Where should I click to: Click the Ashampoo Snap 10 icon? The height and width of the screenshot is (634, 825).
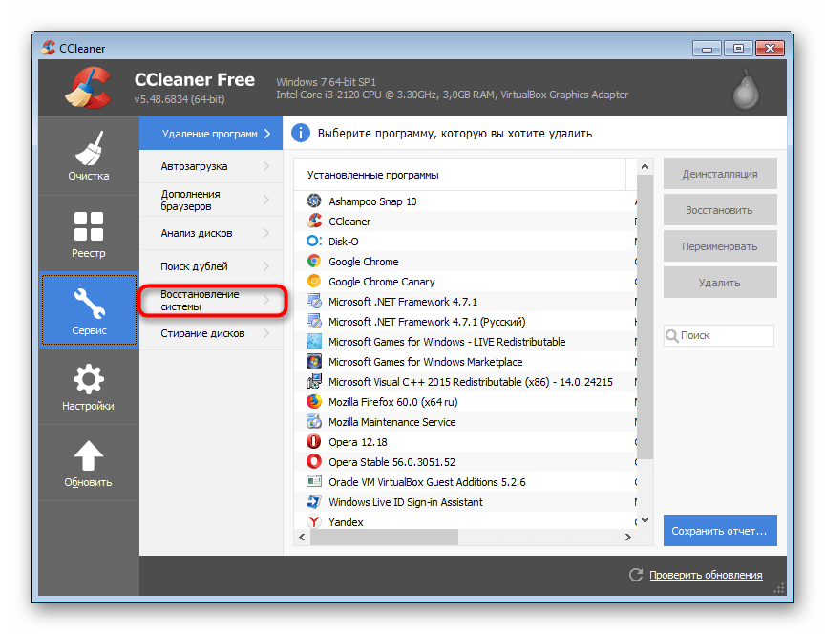tap(314, 201)
